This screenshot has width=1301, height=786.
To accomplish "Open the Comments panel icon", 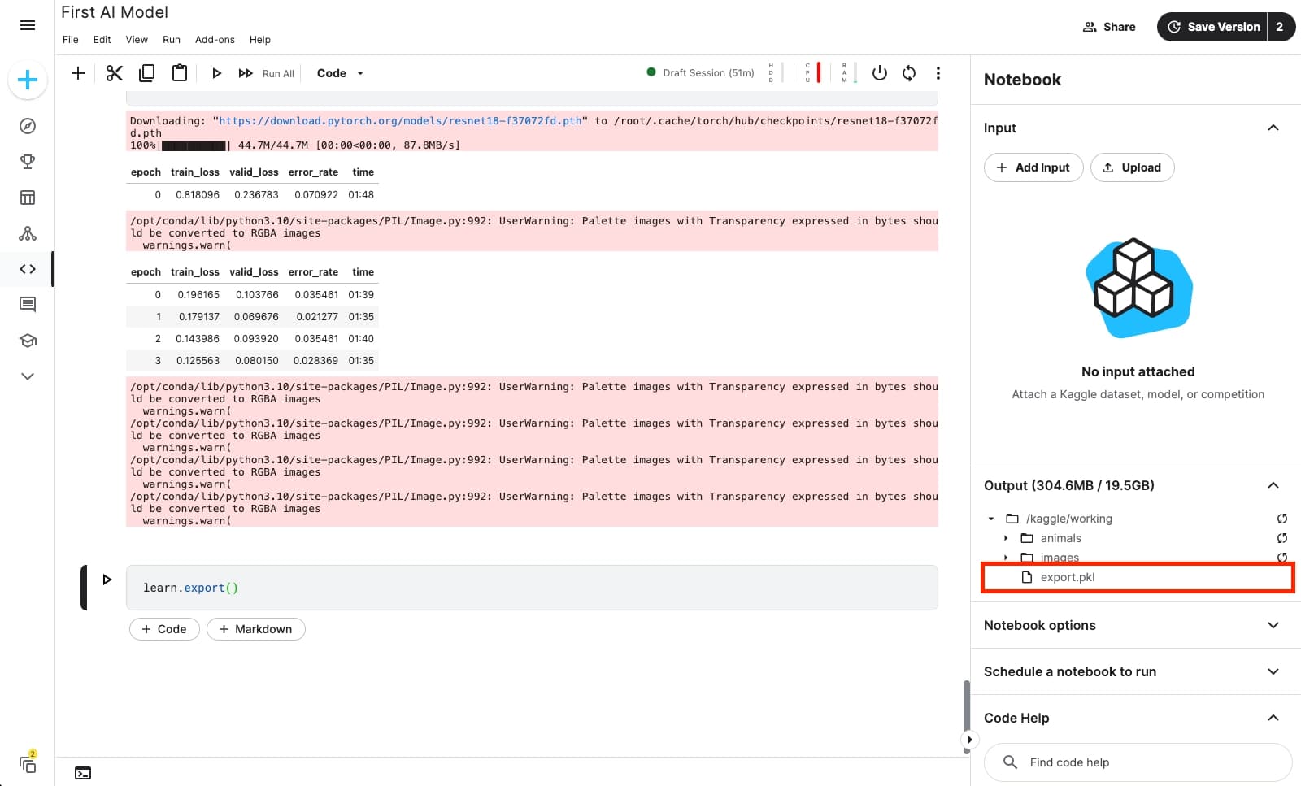I will 27,304.
